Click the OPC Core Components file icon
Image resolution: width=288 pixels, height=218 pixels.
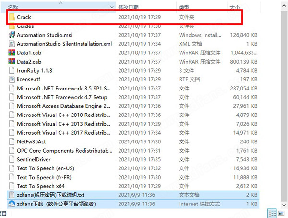[x=12, y=151]
